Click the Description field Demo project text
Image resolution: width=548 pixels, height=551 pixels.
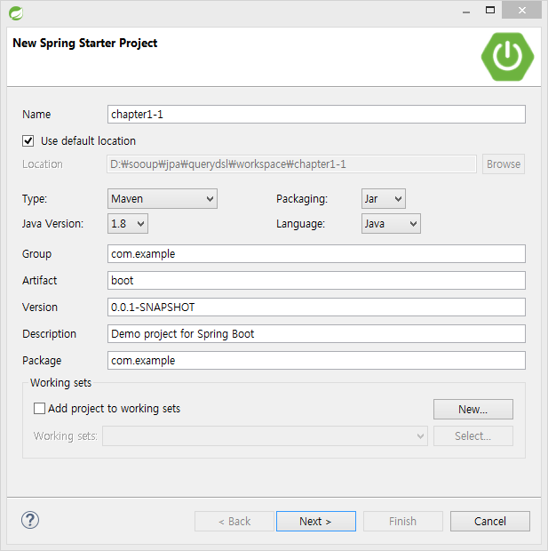pos(316,334)
